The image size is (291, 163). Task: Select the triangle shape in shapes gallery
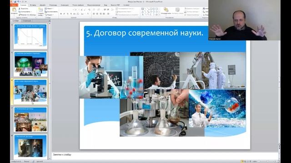pos(142,12)
